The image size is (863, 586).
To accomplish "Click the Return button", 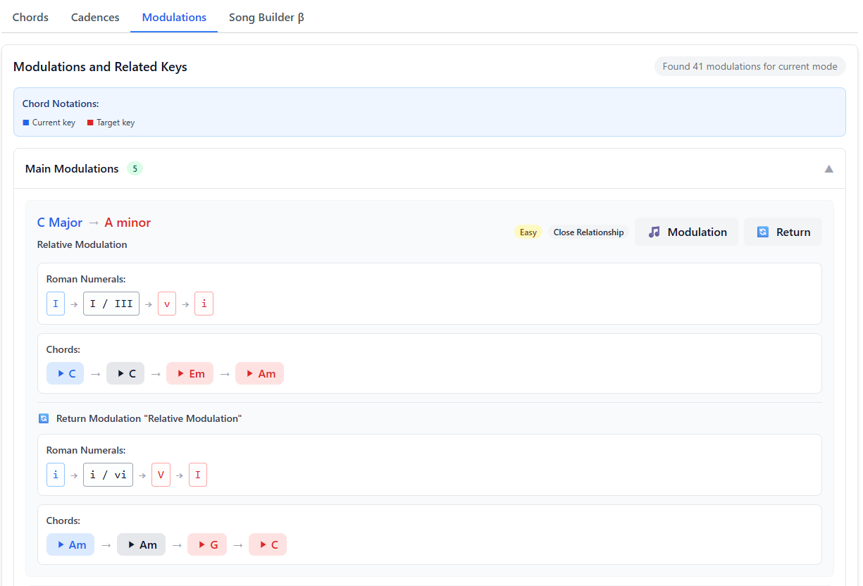I will pyautogui.click(x=783, y=232).
